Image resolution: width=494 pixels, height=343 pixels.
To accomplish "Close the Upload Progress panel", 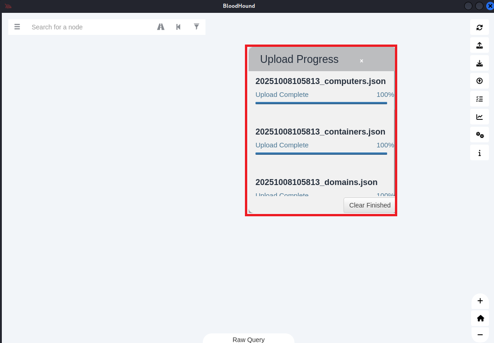I will pos(361,61).
